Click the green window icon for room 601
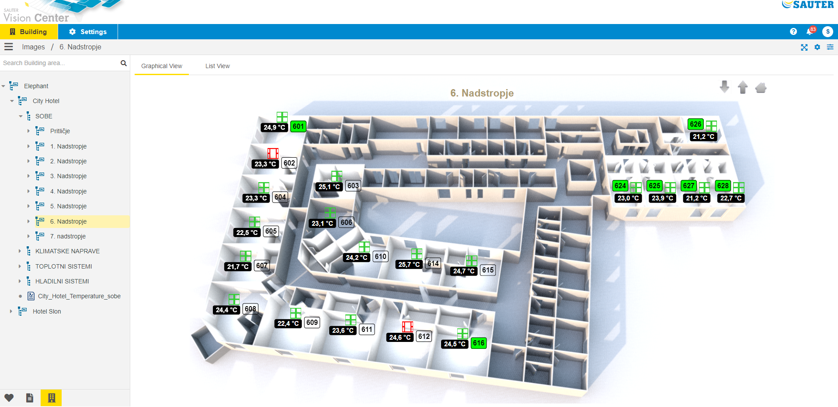The height and width of the screenshot is (407, 838). click(x=282, y=117)
